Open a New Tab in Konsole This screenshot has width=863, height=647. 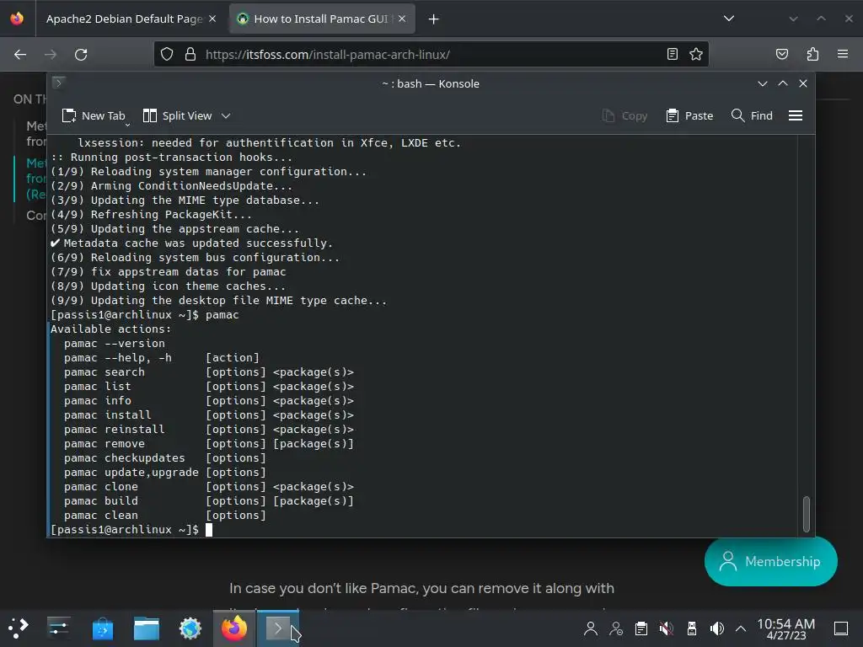94,116
